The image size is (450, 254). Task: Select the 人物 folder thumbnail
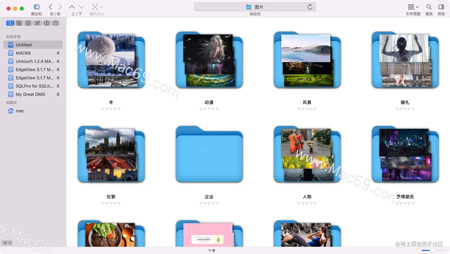(x=307, y=155)
